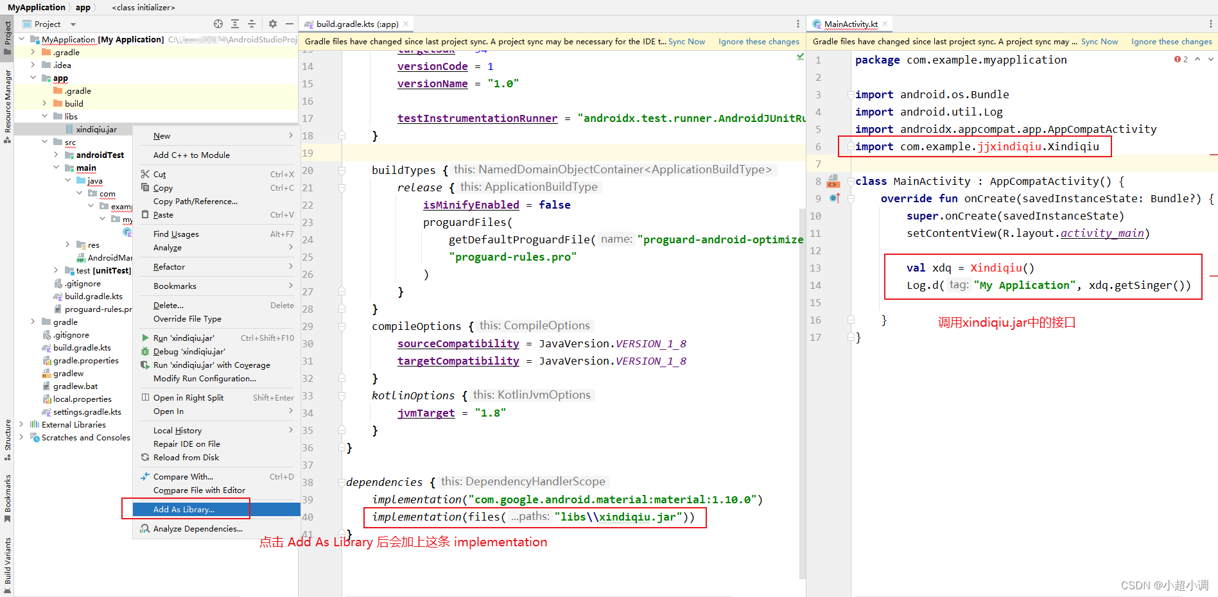Screen dimensions: 1218x597
Task: Expand the Scratches and Consoles node
Action: point(21,437)
